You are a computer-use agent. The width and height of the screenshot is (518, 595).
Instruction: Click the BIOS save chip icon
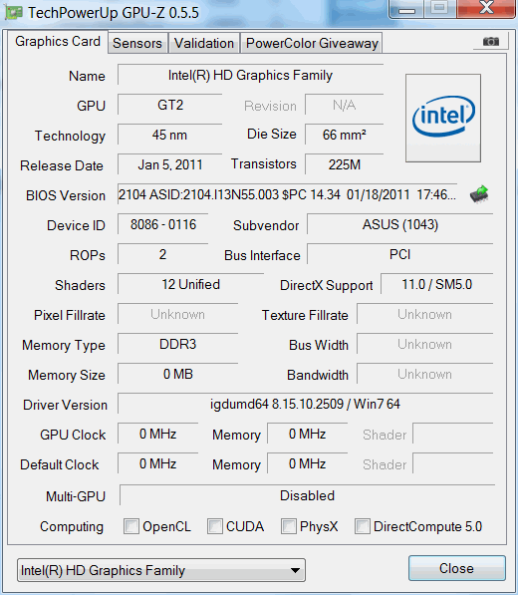coord(479,194)
